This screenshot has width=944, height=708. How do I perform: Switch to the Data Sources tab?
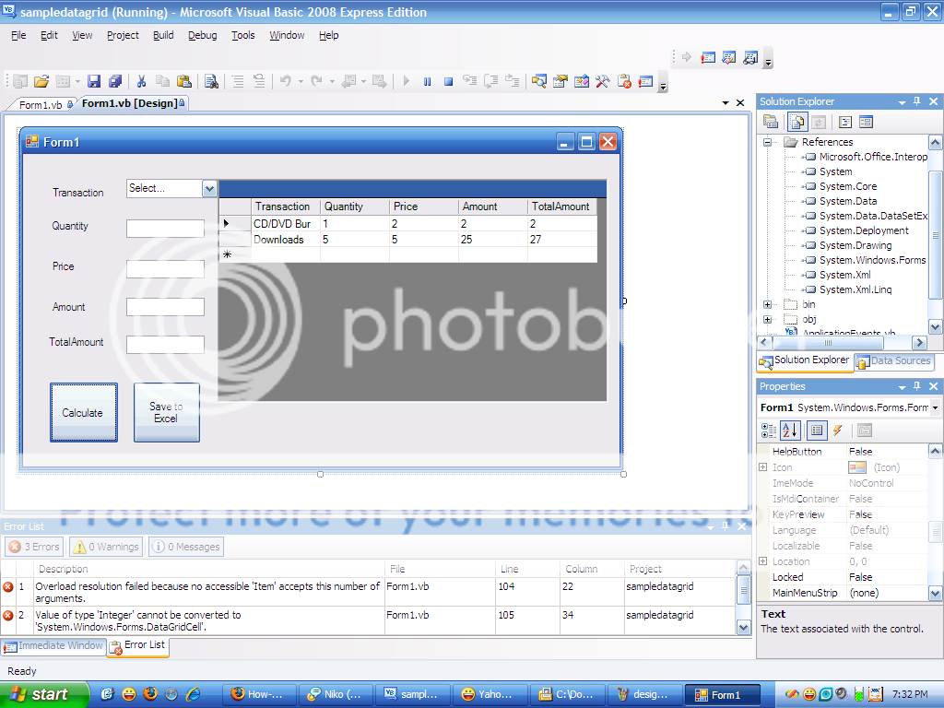click(x=893, y=361)
